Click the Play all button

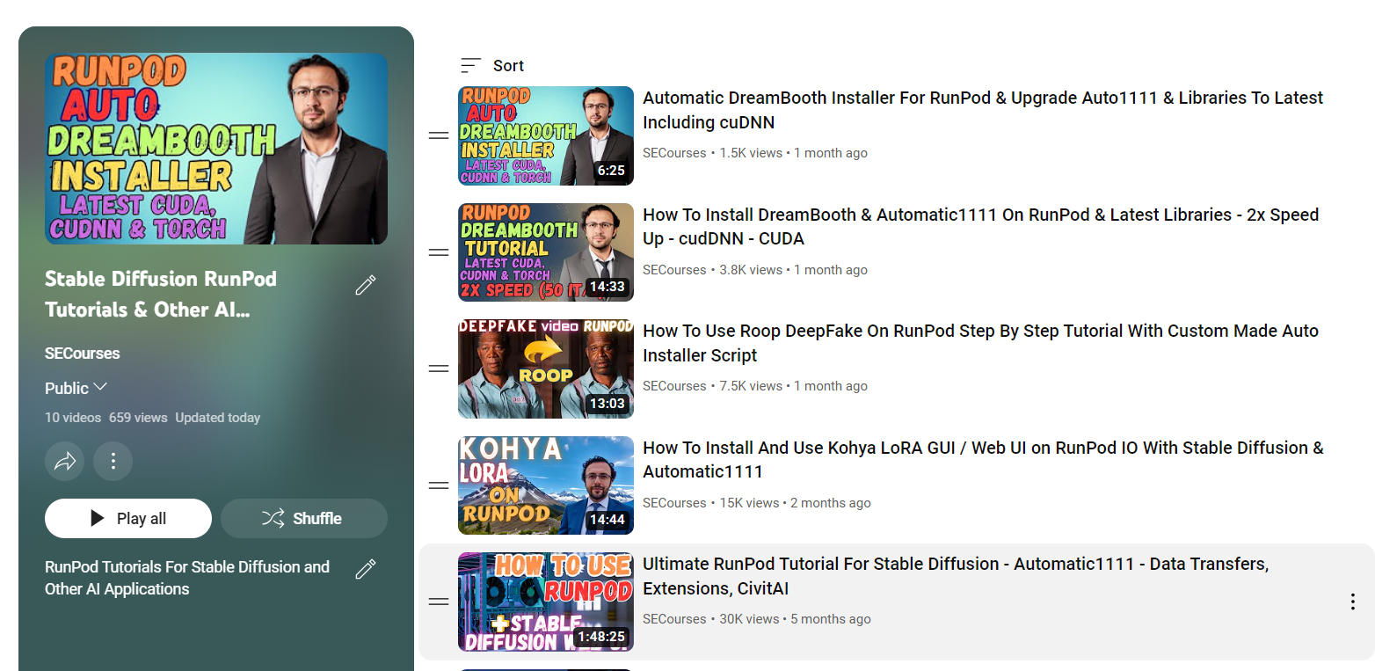(x=127, y=518)
